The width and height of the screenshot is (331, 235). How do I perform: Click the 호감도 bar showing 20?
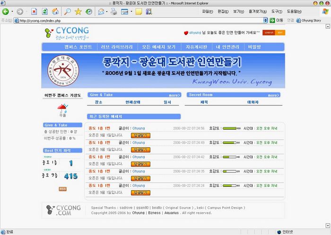(230, 171)
